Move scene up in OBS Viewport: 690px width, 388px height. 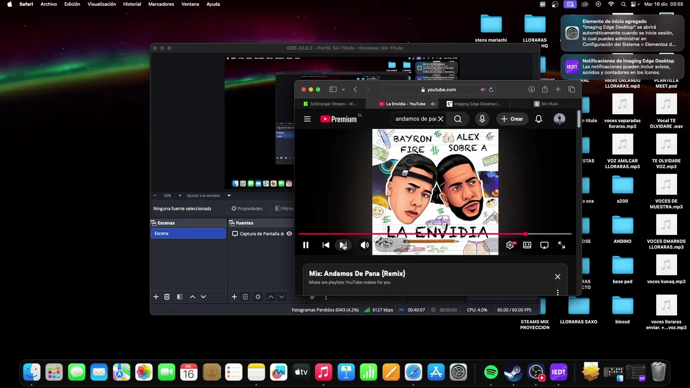(x=192, y=297)
